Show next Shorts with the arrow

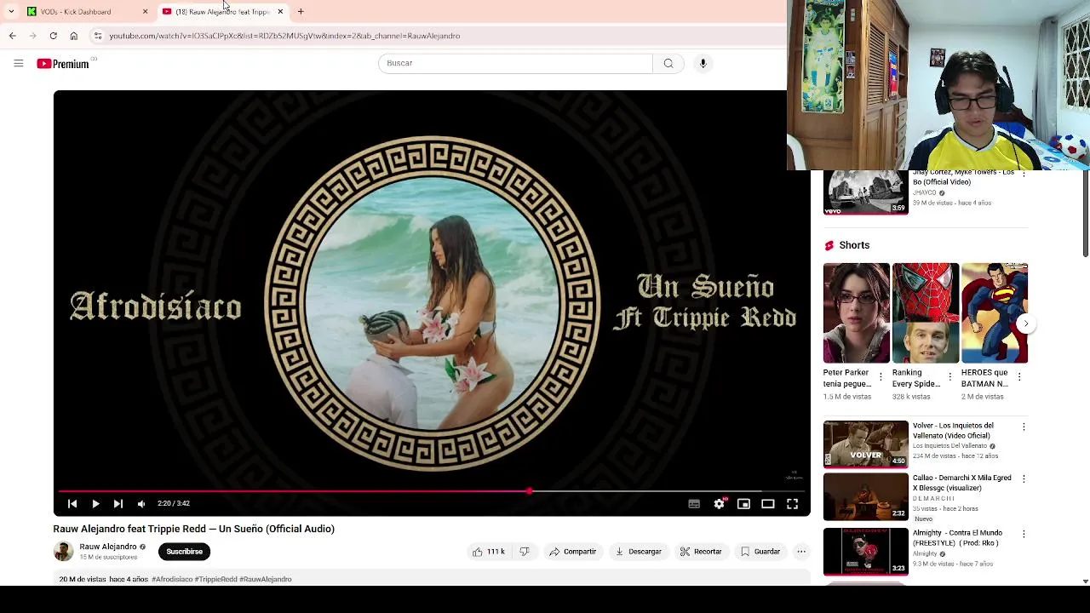(x=1026, y=324)
